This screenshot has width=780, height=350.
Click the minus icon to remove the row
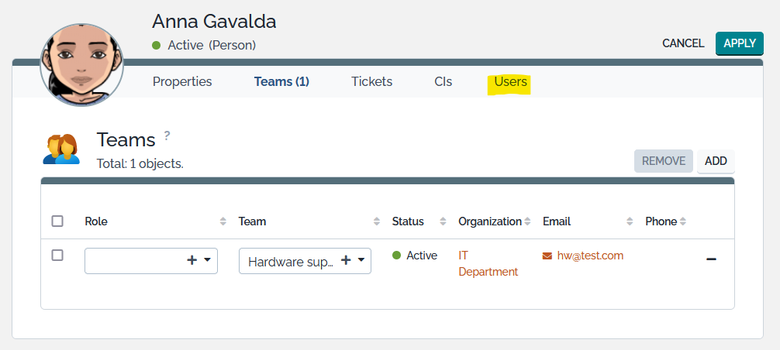(x=711, y=258)
